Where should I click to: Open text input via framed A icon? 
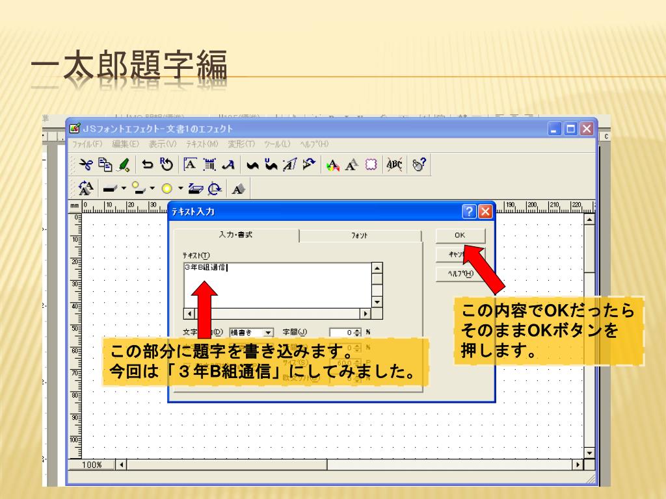point(190,164)
